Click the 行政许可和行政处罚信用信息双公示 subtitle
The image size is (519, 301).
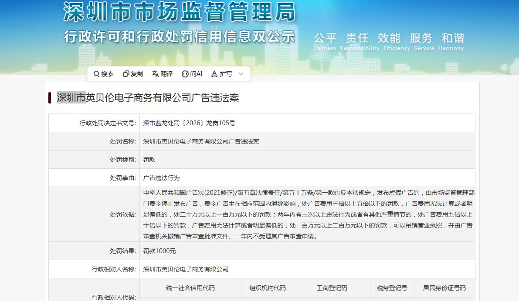[x=179, y=37]
